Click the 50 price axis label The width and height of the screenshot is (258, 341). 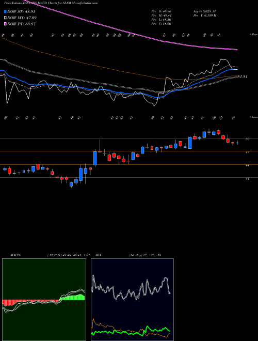(247, 139)
